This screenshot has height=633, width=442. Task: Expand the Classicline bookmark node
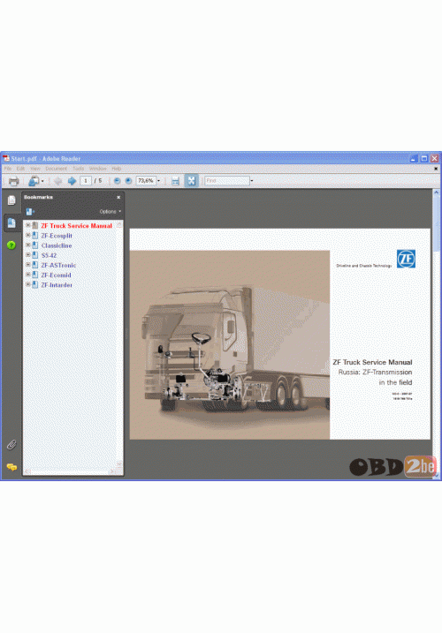tap(28, 245)
